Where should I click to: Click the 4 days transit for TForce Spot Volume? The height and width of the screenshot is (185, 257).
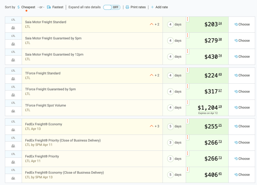tap(174, 107)
